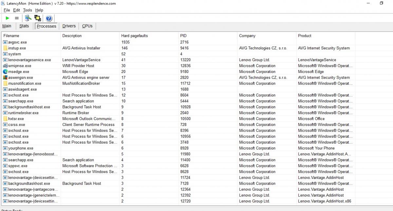Click 'WMI Provider Host' description
Screen dimensions: 393x211
(78, 66)
